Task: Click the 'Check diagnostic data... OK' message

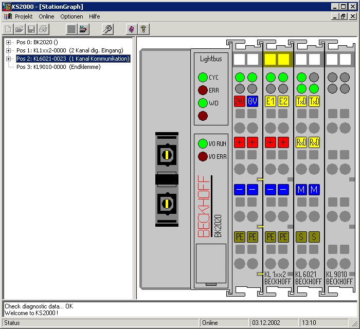Action: pyautogui.click(x=39, y=306)
